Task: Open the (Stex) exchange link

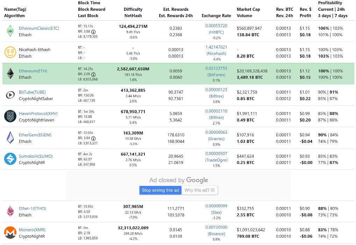Action: pyautogui.click(x=216, y=212)
